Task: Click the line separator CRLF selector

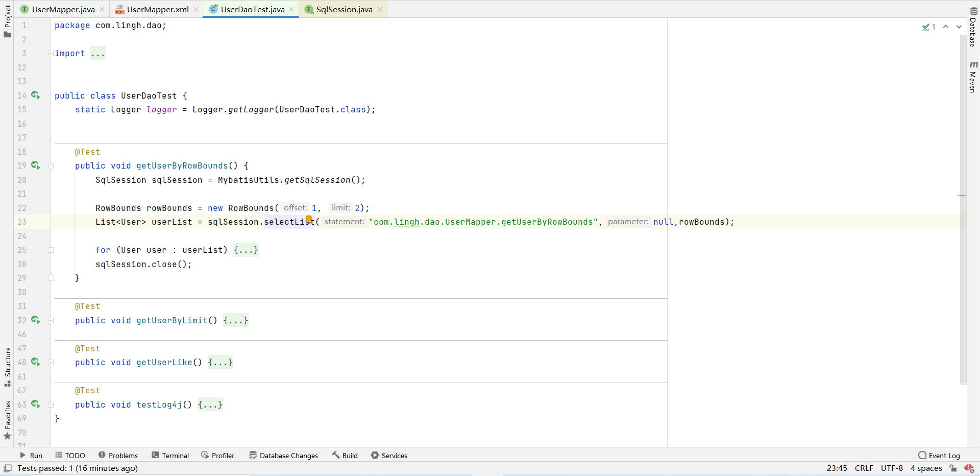Action: [864, 468]
